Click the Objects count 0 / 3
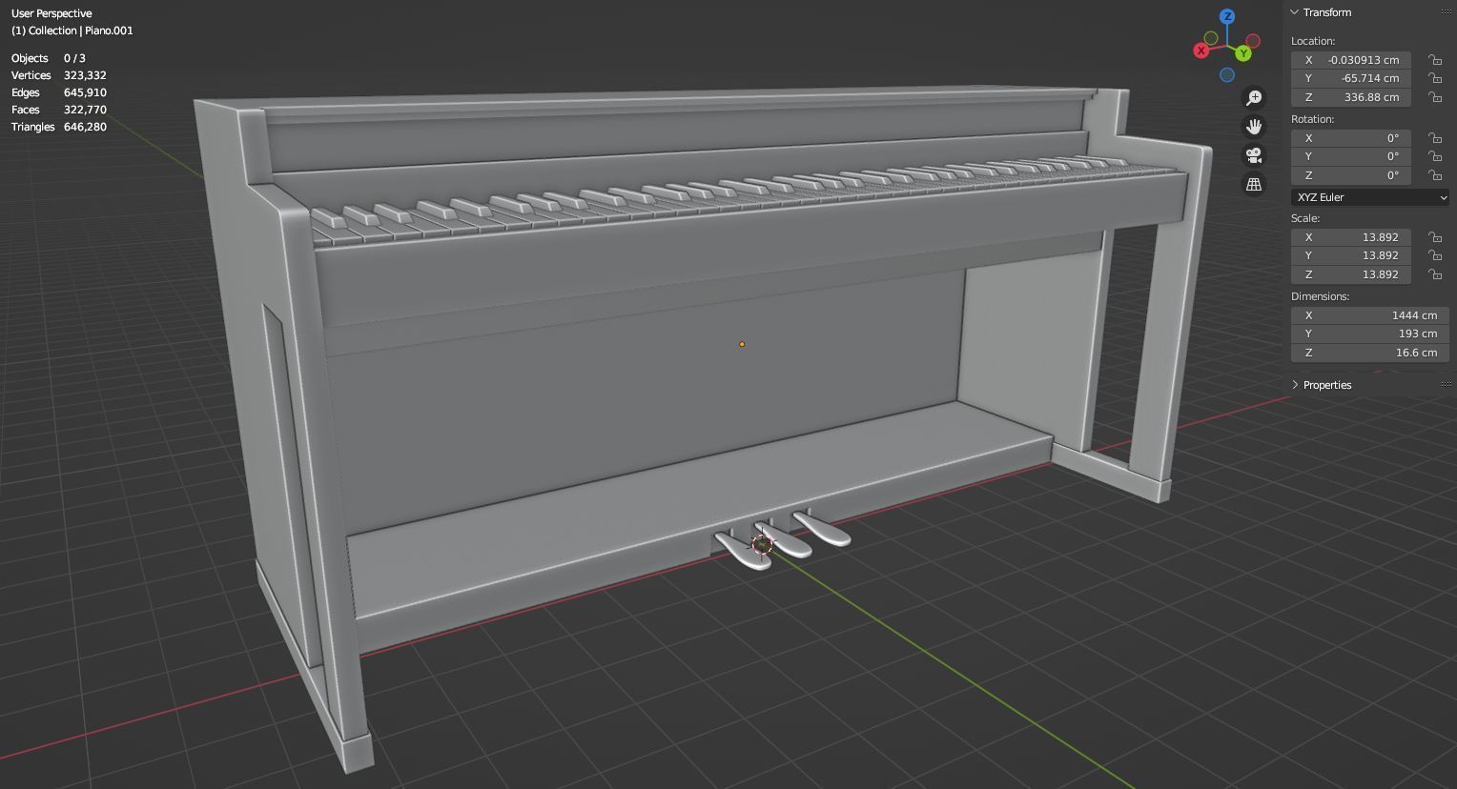The image size is (1457, 789). [x=74, y=58]
